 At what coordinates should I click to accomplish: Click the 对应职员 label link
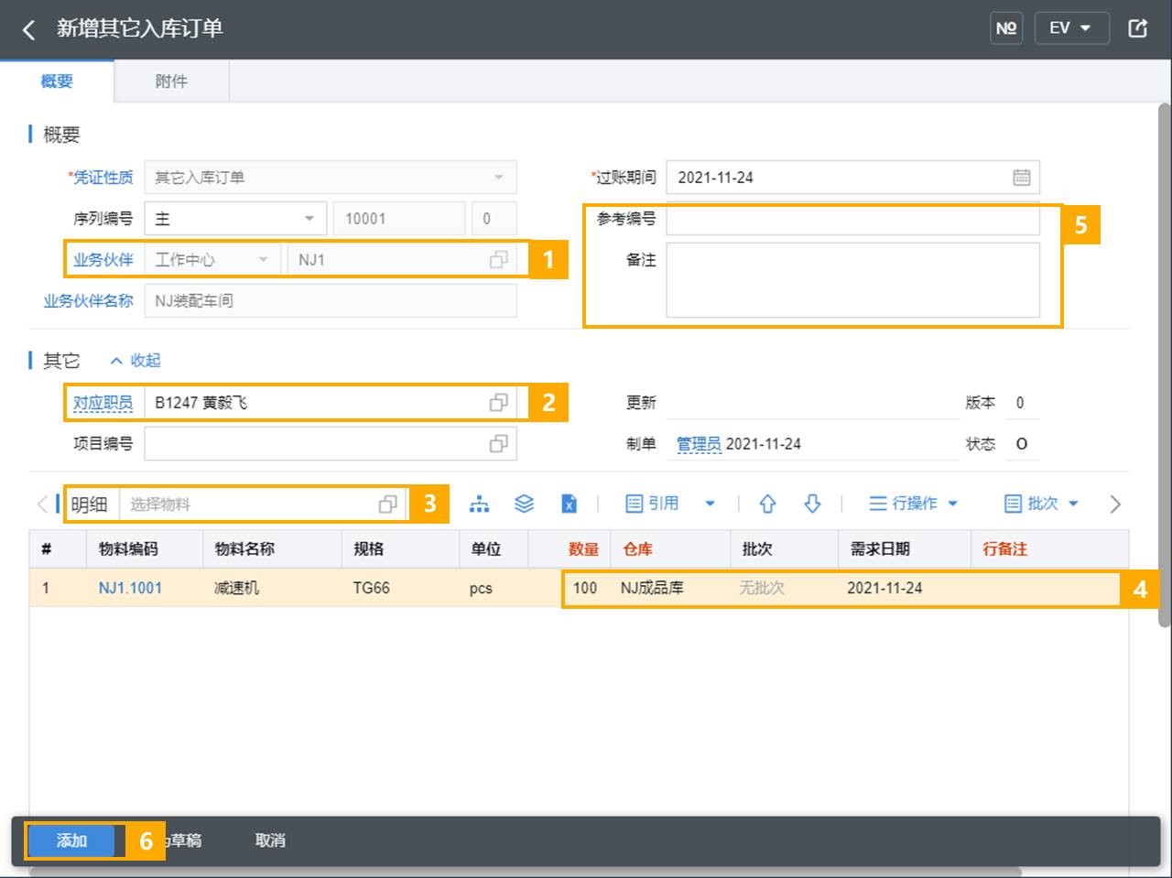(x=103, y=403)
